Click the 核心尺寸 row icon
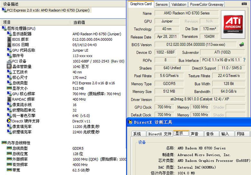The width and height of the screenshot is (251, 175). click(x=9, y=77)
